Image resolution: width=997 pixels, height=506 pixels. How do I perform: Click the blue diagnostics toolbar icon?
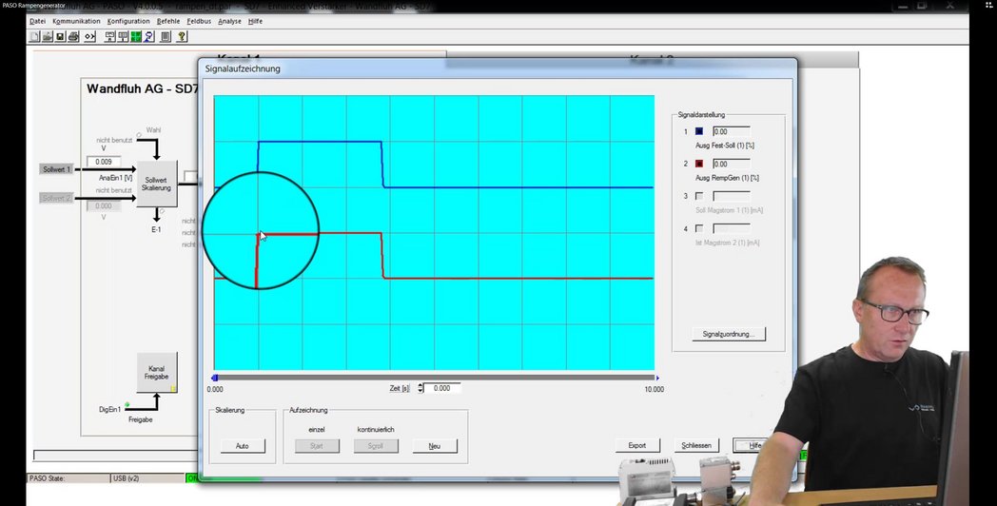tap(148, 37)
